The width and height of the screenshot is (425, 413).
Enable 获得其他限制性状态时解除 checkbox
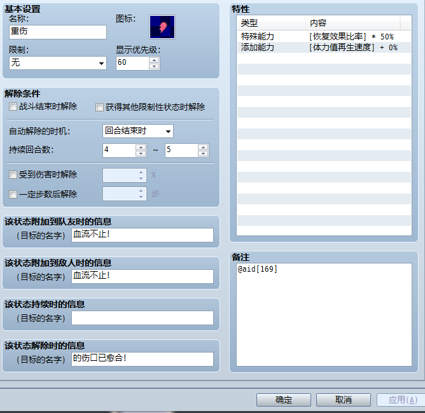(99, 107)
